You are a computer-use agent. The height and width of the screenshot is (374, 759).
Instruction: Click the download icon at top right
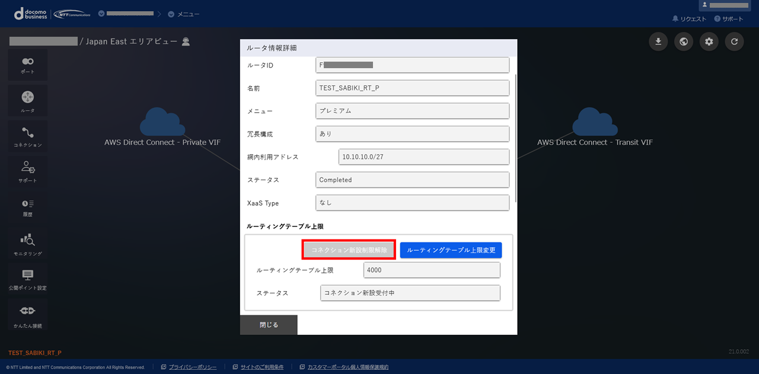coord(658,41)
